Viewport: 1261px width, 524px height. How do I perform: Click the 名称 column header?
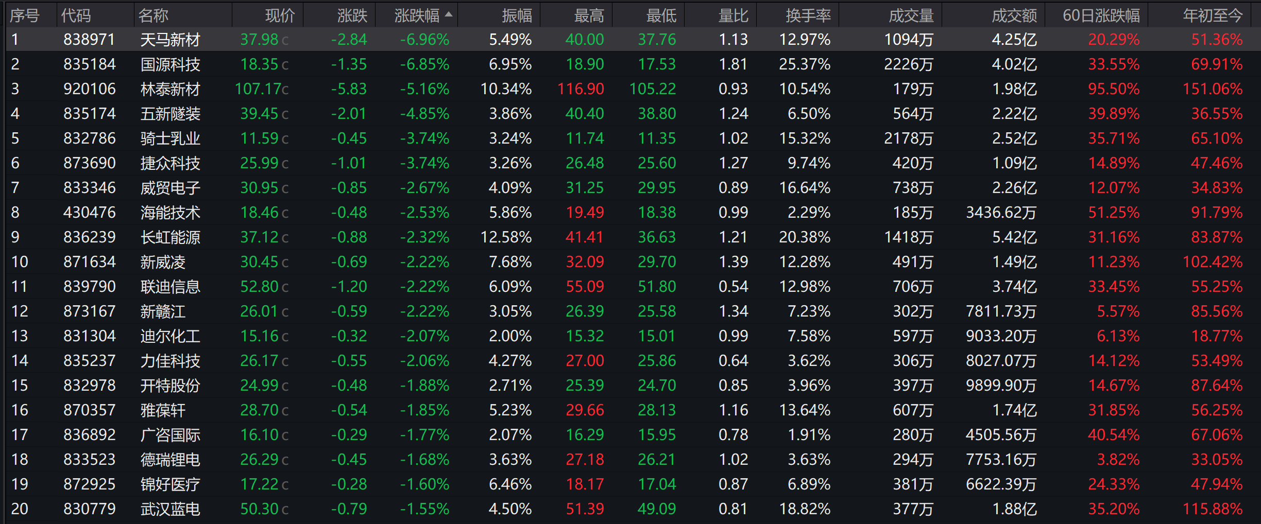[154, 15]
